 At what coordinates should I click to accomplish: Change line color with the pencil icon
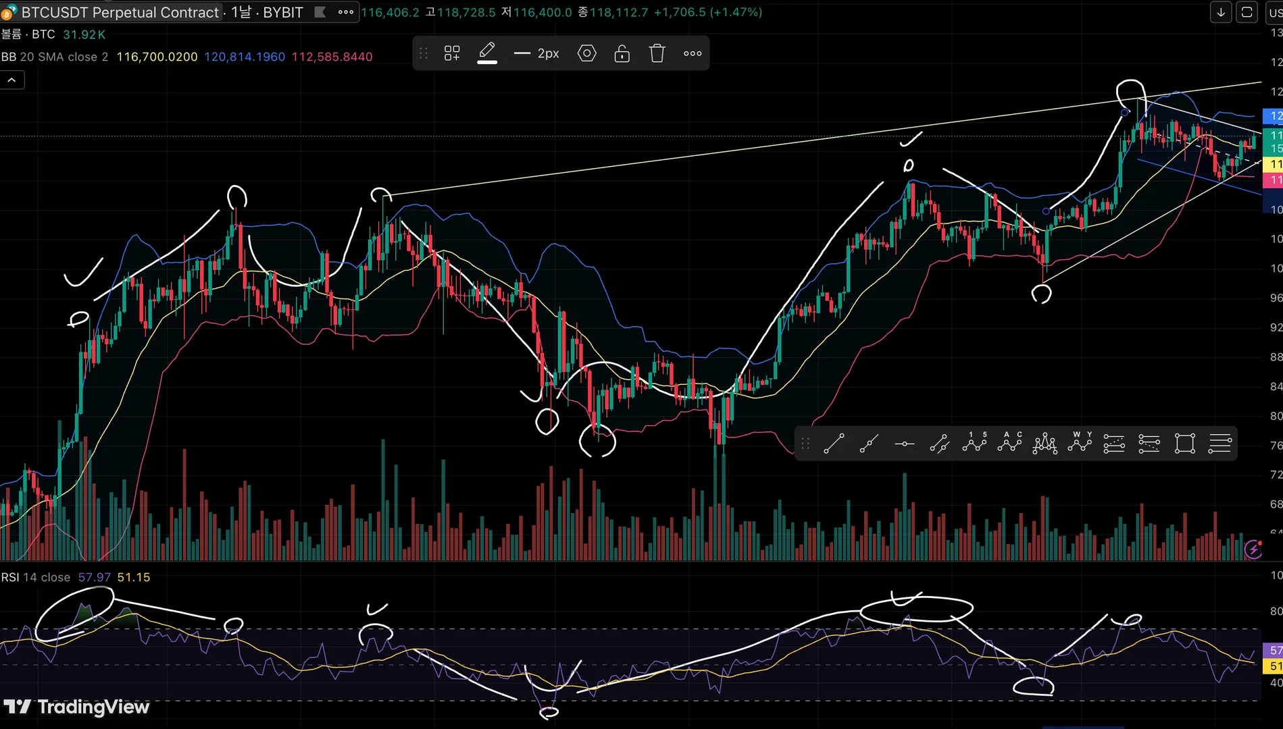[x=487, y=53]
